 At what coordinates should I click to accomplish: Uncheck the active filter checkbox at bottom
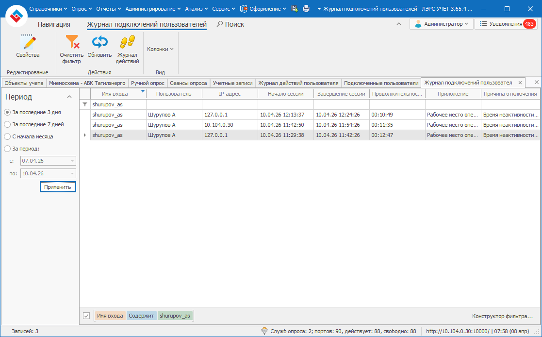[86, 316]
